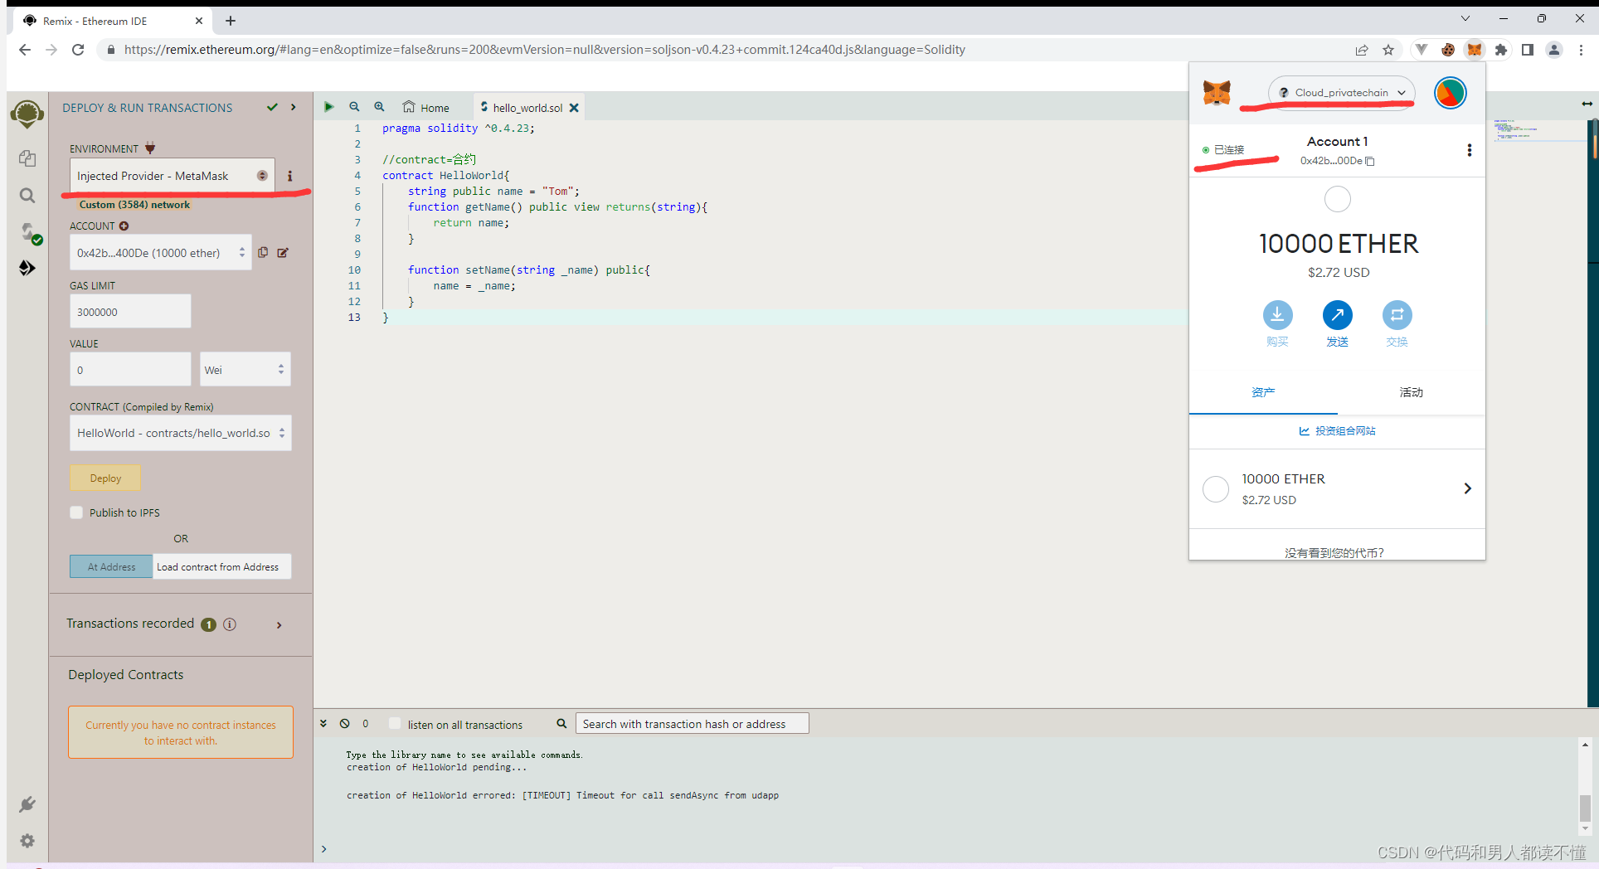The image size is (1599, 869).
Task: Select the Deploy & Run Transactions icon
Action: coord(27,267)
